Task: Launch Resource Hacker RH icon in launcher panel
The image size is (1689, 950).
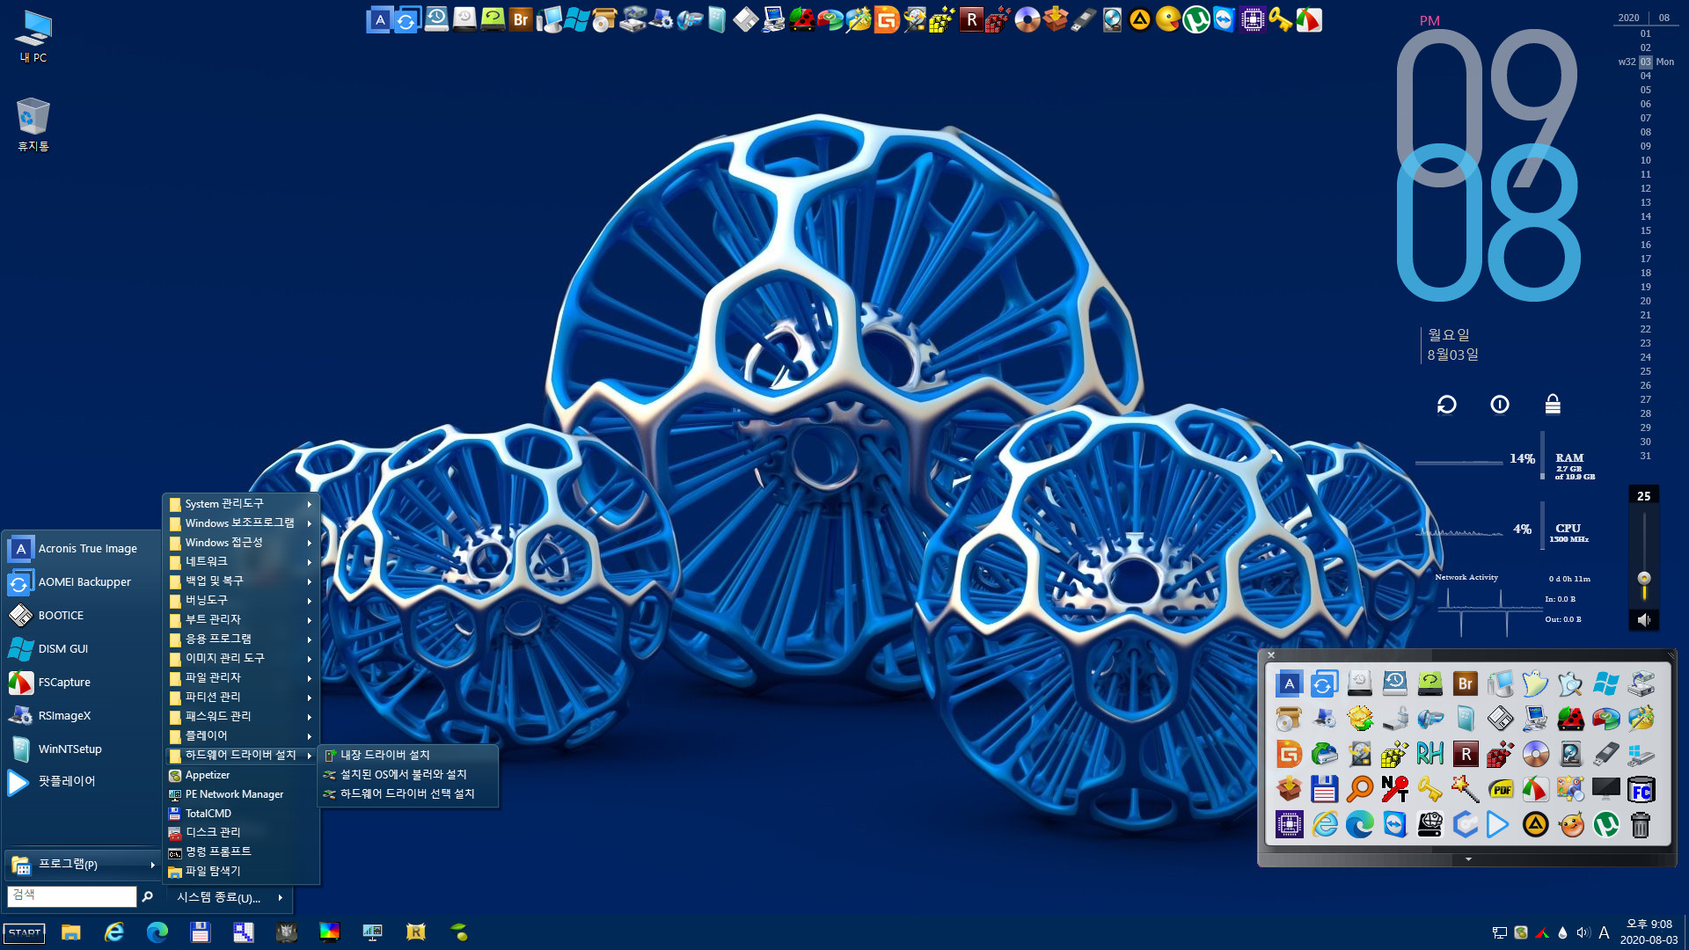Action: coord(1429,754)
